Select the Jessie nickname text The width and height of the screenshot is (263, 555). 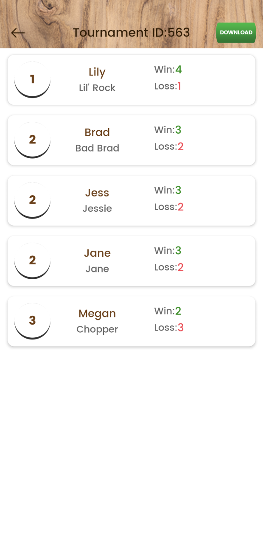click(97, 208)
